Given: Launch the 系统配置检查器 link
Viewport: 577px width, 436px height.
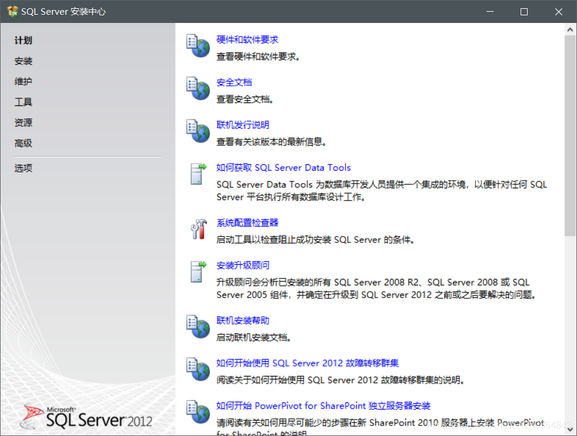Looking at the screenshot, I should [247, 223].
